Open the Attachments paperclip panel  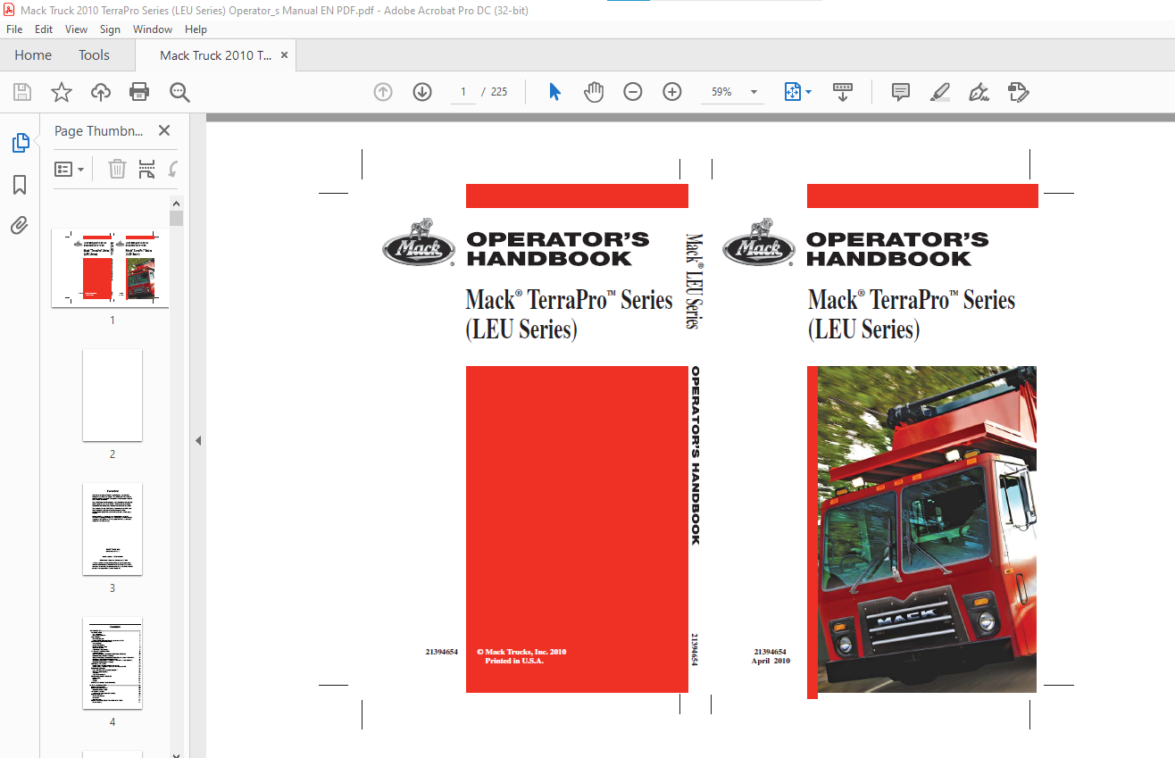tap(20, 226)
